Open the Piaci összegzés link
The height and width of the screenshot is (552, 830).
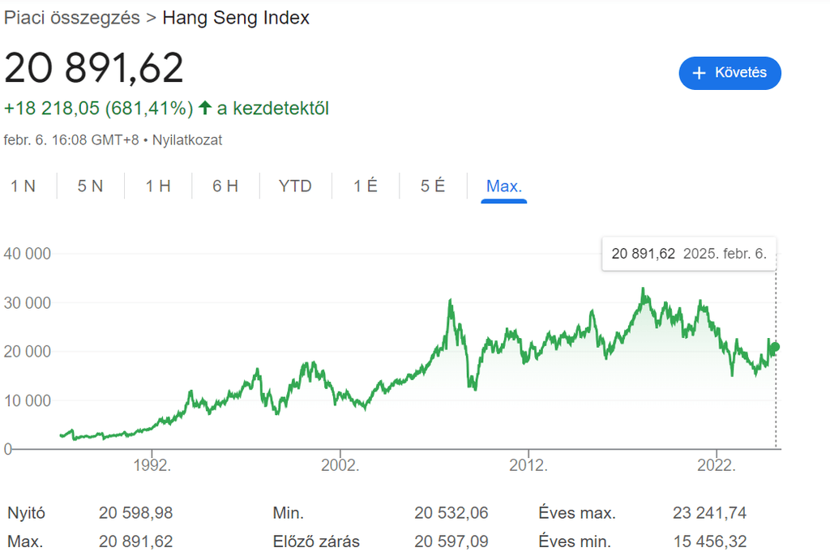71,17
